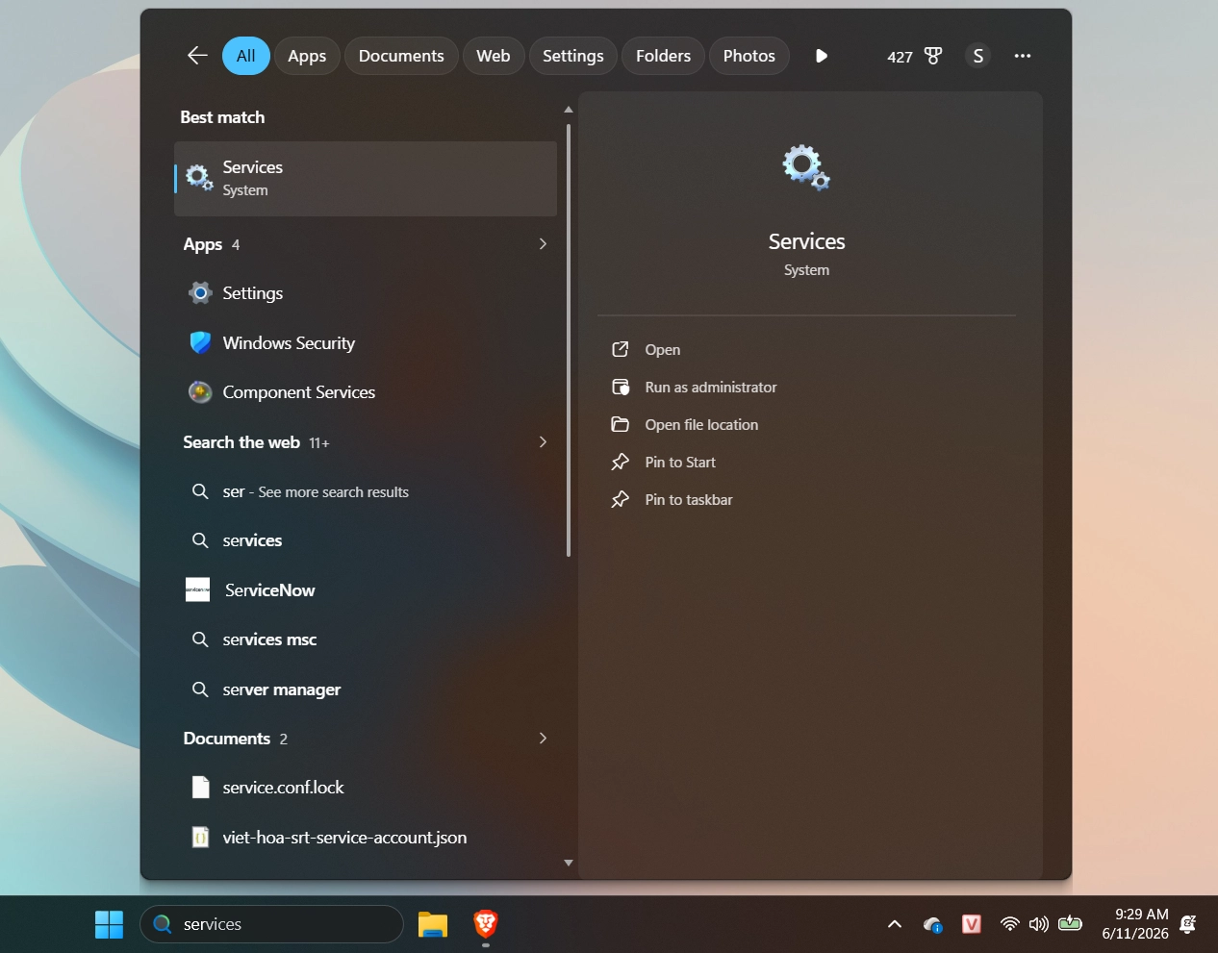
Task: Open the red V tray icon
Action: click(x=972, y=924)
